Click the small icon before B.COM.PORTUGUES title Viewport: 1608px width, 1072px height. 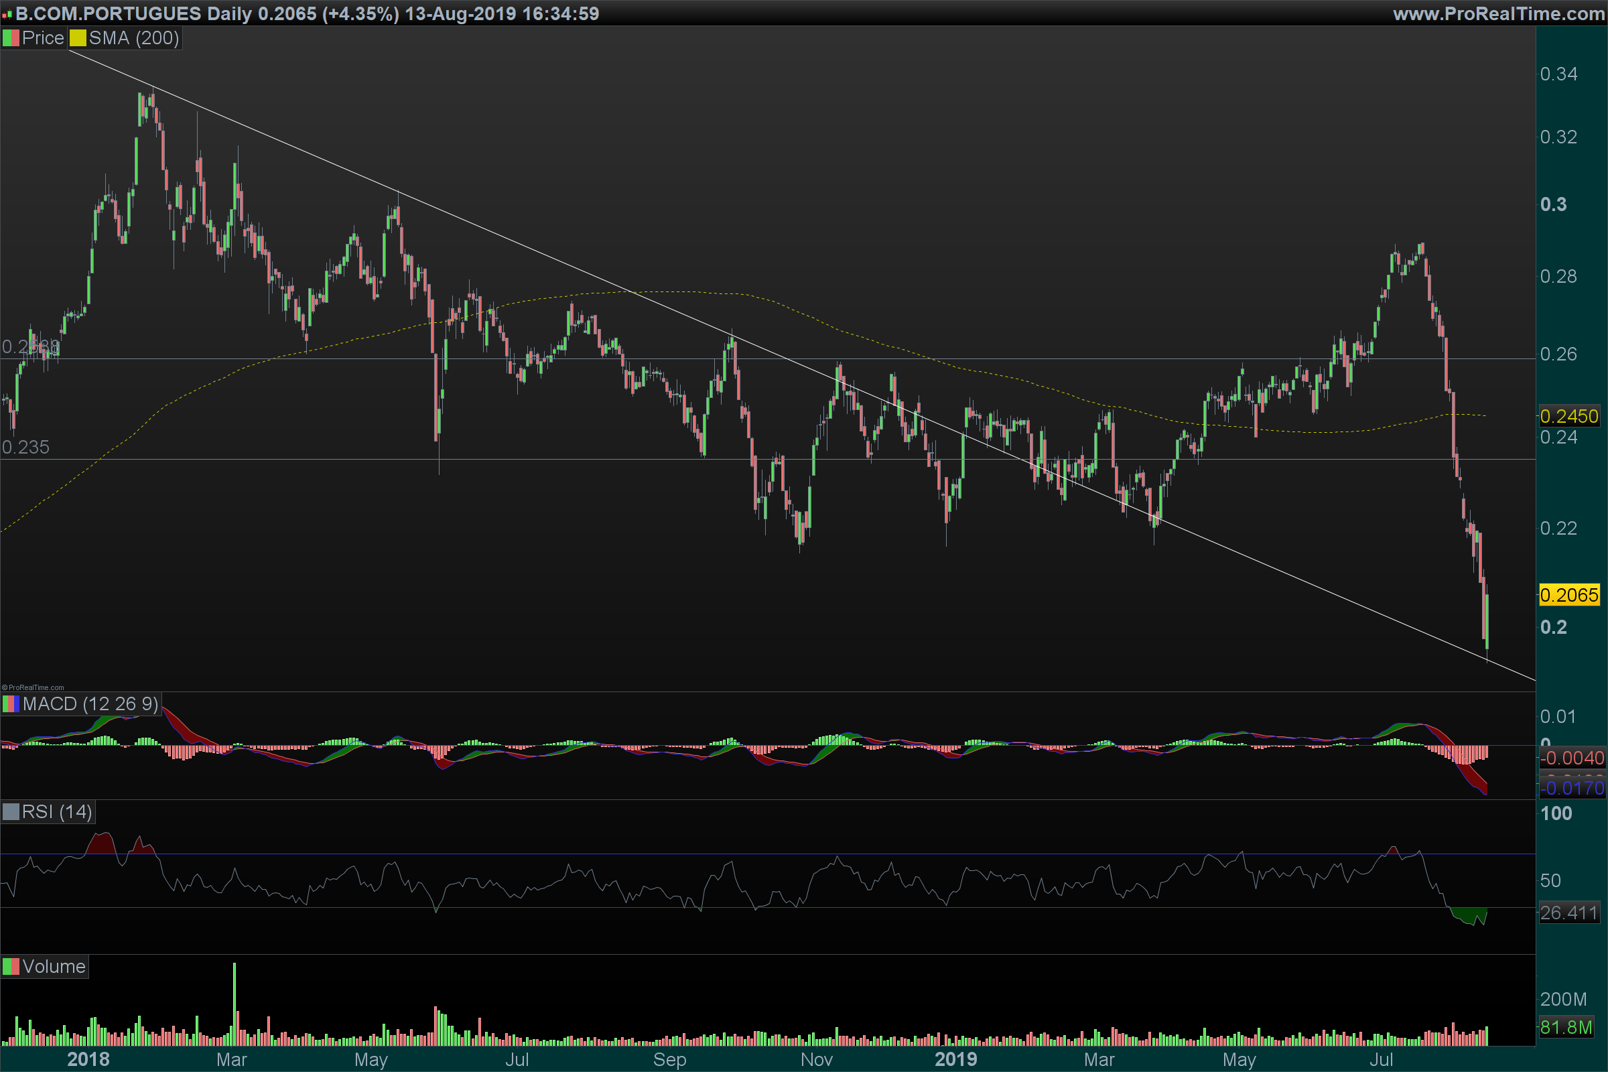[7, 14]
